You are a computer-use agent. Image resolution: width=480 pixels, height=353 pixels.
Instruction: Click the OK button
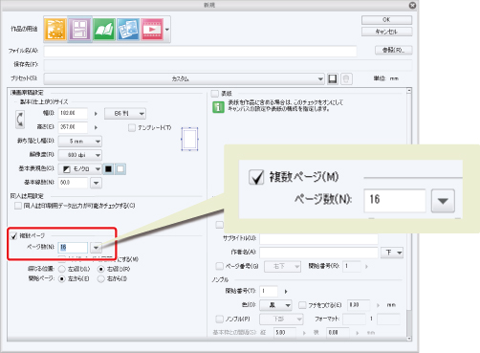point(386,20)
